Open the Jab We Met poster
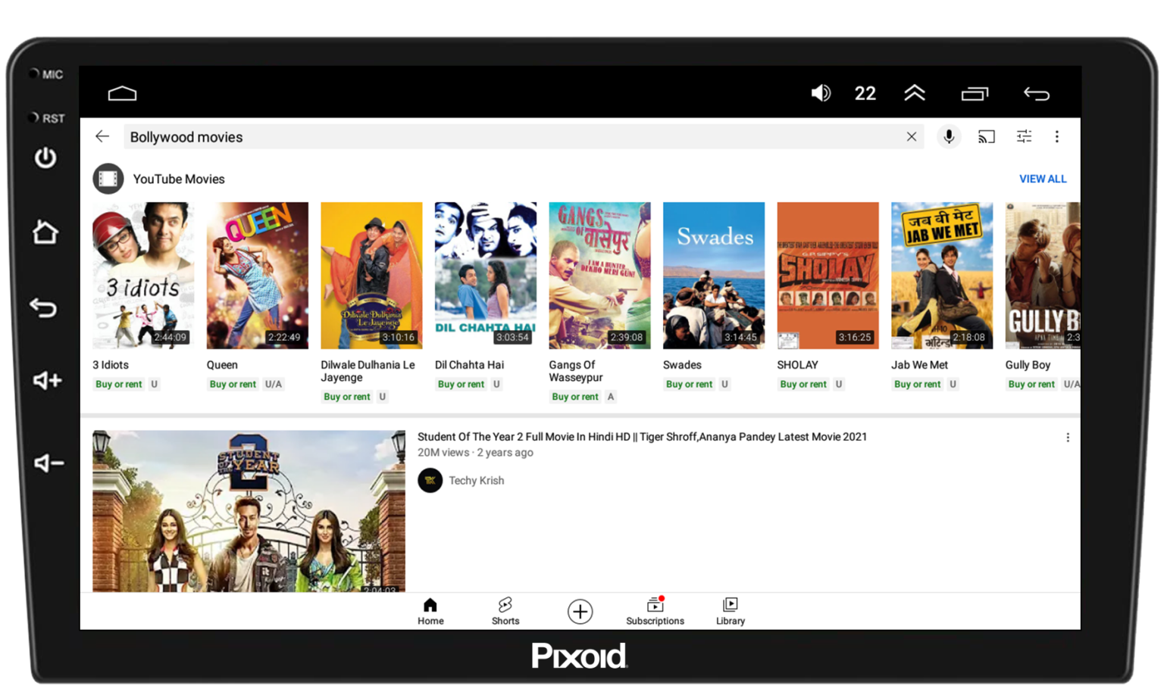The height and width of the screenshot is (692, 1164). (942, 275)
